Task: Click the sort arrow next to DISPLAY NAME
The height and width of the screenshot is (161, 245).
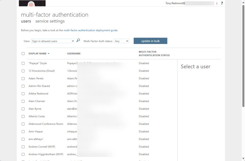Action: (x=49, y=53)
